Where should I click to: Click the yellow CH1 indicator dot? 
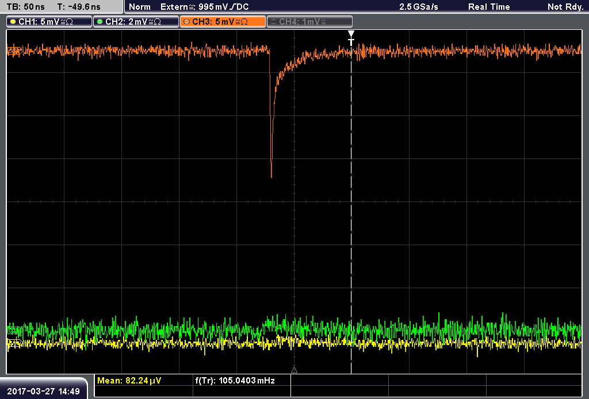pyautogui.click(x=13, y=22)
